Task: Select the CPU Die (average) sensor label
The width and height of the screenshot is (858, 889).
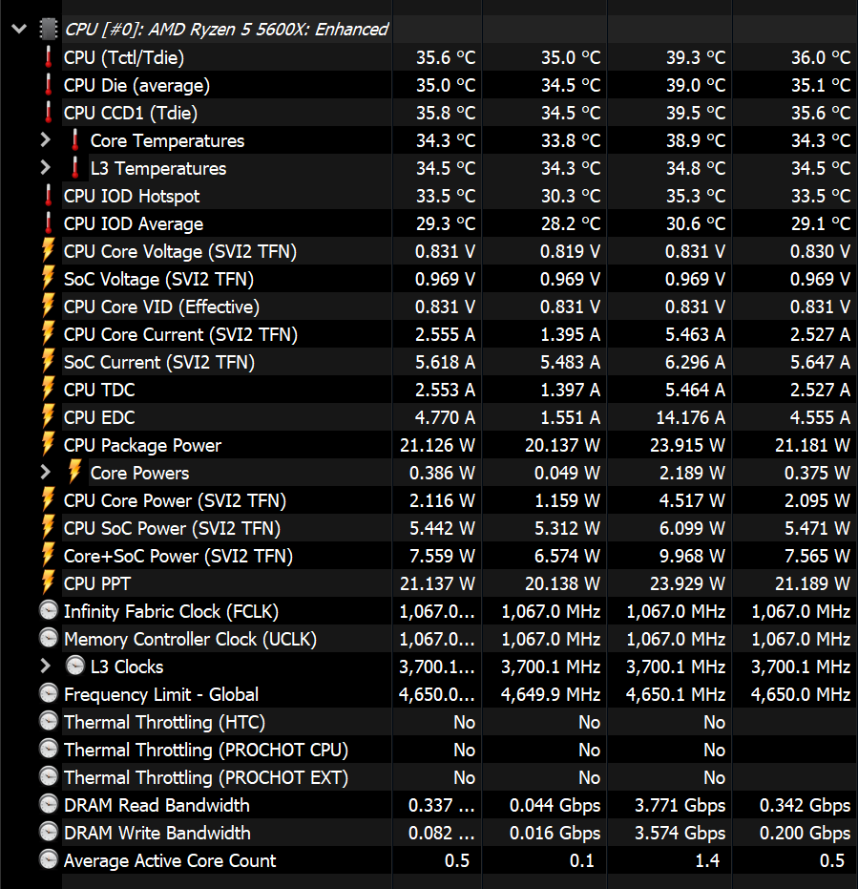Action: tap(136, 86)
